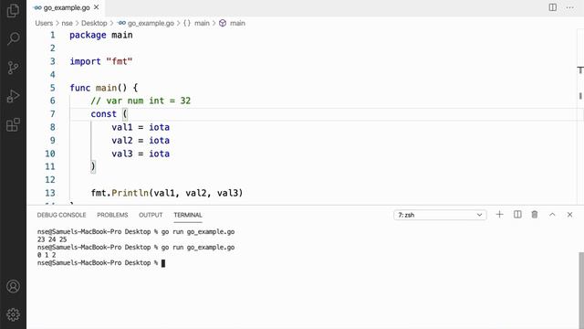Click the Users breadcrumb
Screen dimensions: 584x329
click(x=44, y=23)
